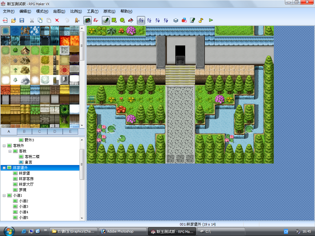This screenshot has height=236, width=315.
Task: Collapse the 客栈外 map tree node
Action: click(x=4, y=146)
